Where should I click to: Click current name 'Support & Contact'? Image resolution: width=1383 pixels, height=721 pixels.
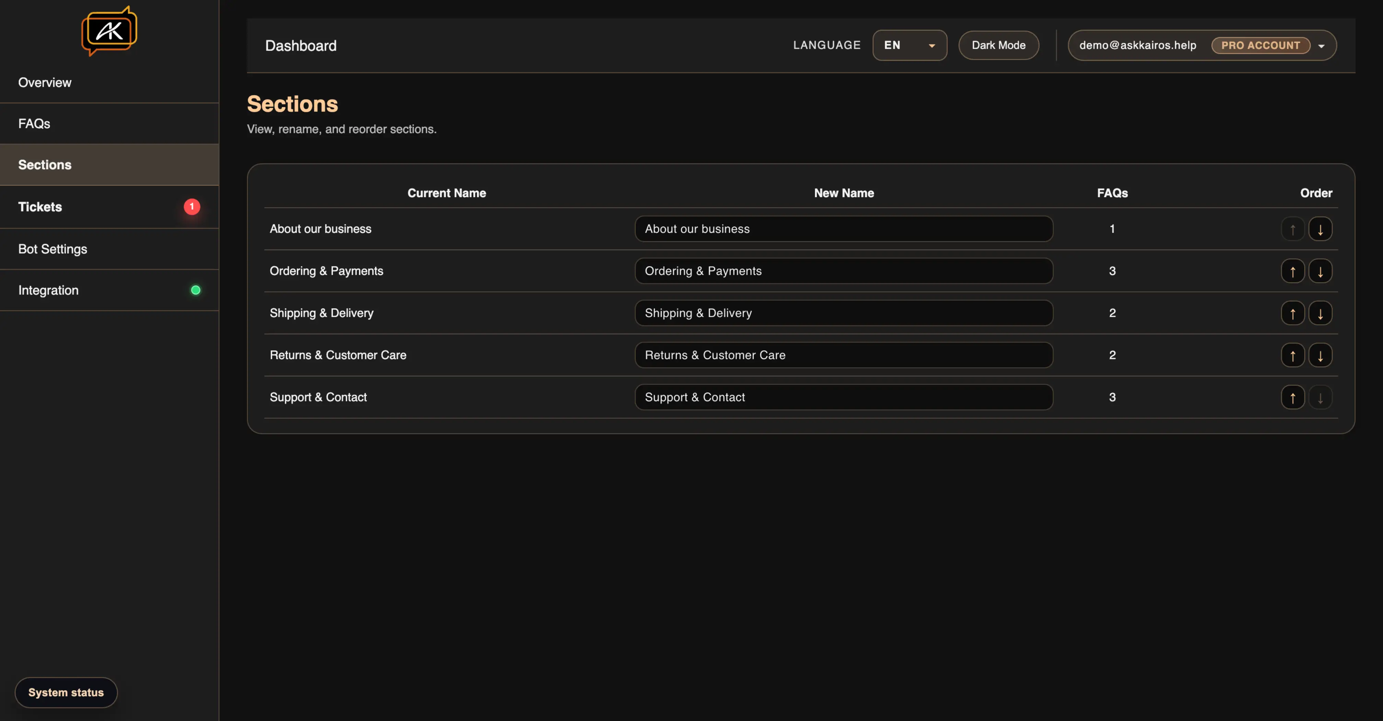(x=318, y=397)
